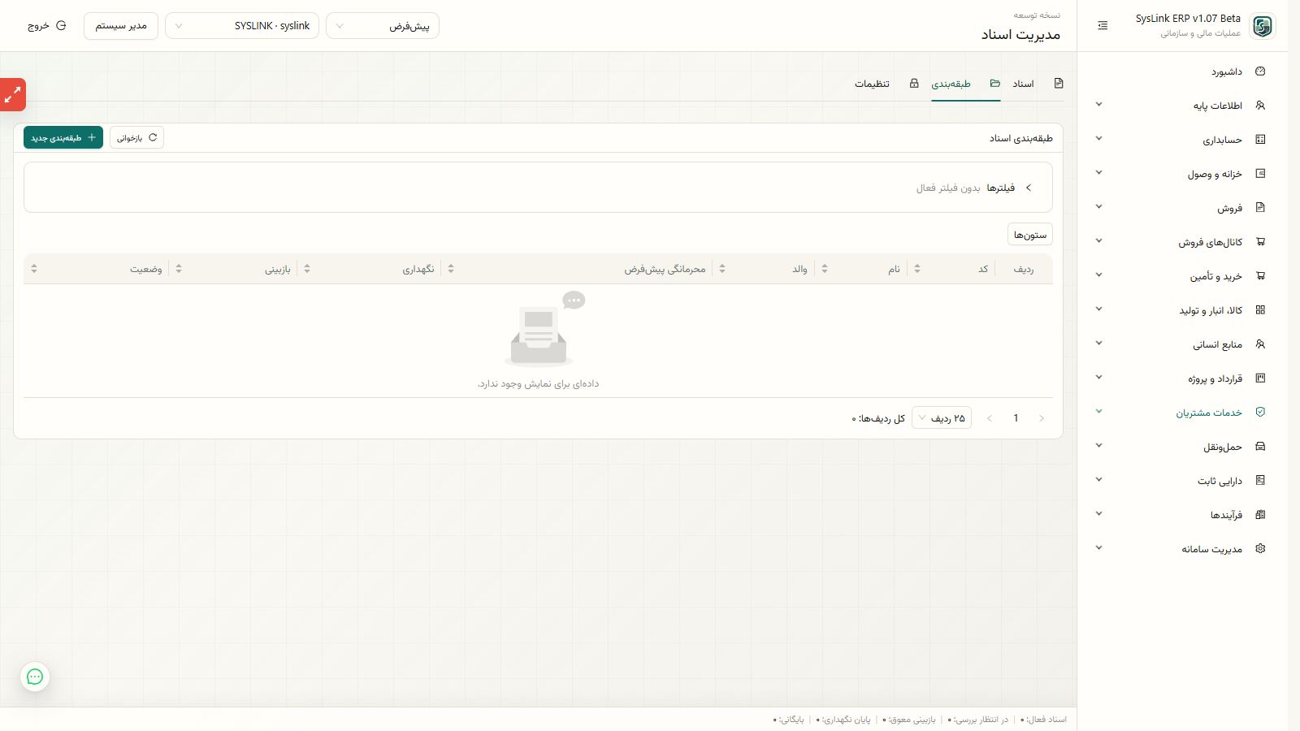
Task: Open the ستون‌ها columns button
Action: pyautogui.click(x=1030, y=235)
